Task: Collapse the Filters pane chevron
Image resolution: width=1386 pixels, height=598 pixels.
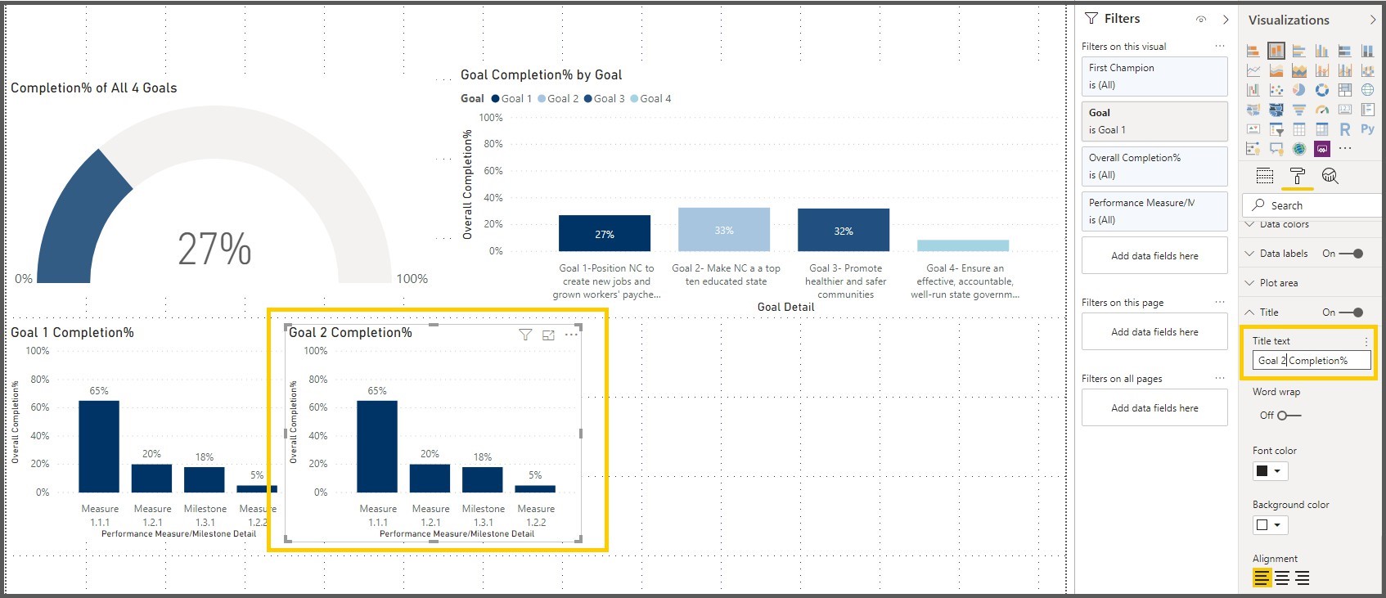Action: [x=1226, y=20]
